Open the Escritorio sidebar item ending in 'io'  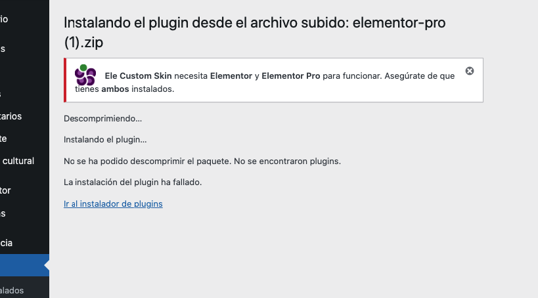click(x=4, y=19)
